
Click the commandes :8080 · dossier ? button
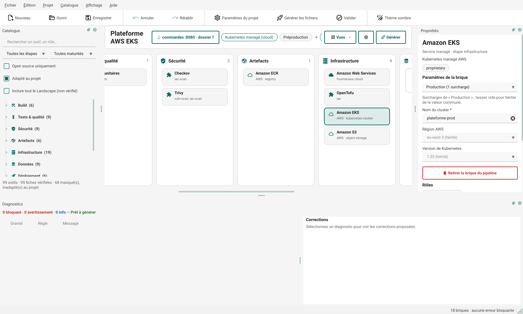point(185,37)
